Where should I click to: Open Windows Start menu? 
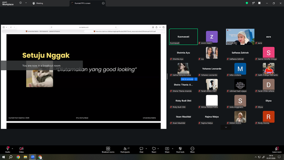coord(4,157)
